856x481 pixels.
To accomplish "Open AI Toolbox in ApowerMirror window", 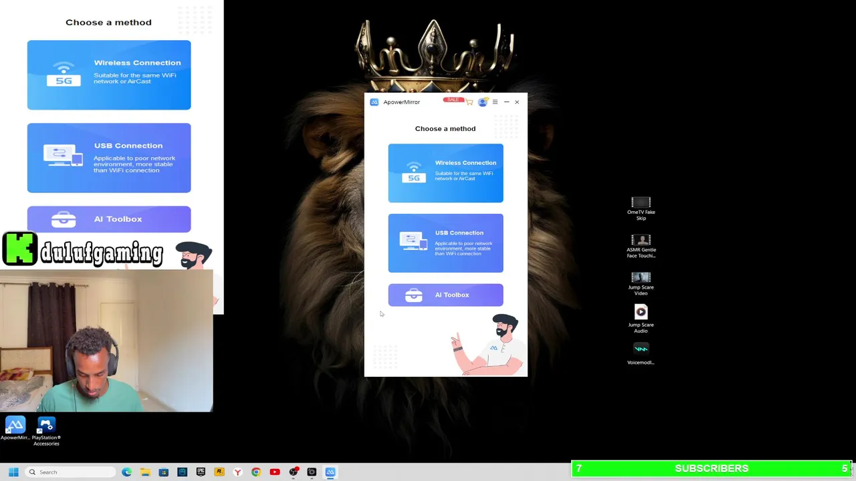I will 445,295.
